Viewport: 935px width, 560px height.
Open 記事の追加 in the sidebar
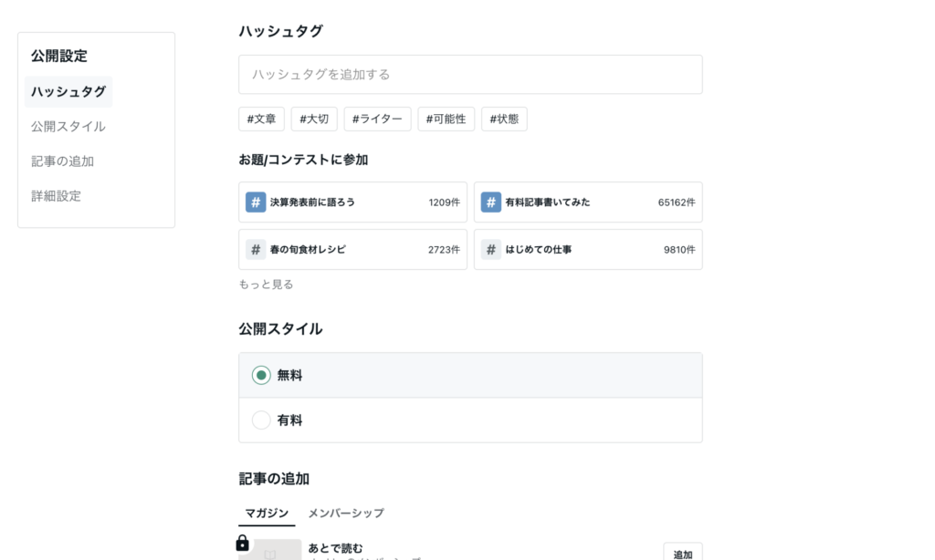tap(63, 161)
